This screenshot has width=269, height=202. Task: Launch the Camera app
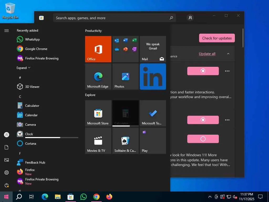[x=47, y=124]
